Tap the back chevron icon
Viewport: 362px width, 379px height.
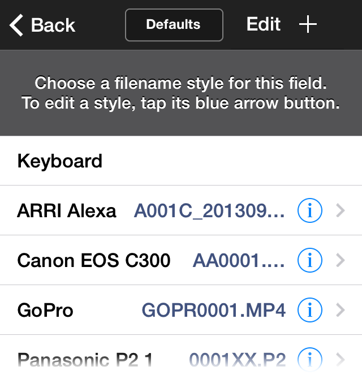(x=16, y=25)
